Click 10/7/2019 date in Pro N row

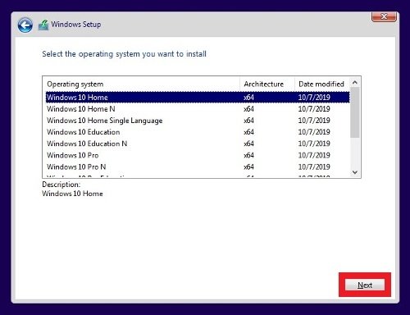point(314,167)
